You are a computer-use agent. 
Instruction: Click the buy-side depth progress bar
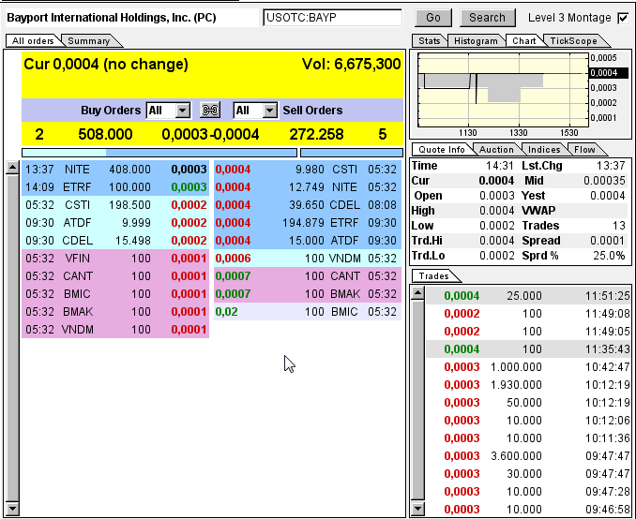click(x=159, y=153)
